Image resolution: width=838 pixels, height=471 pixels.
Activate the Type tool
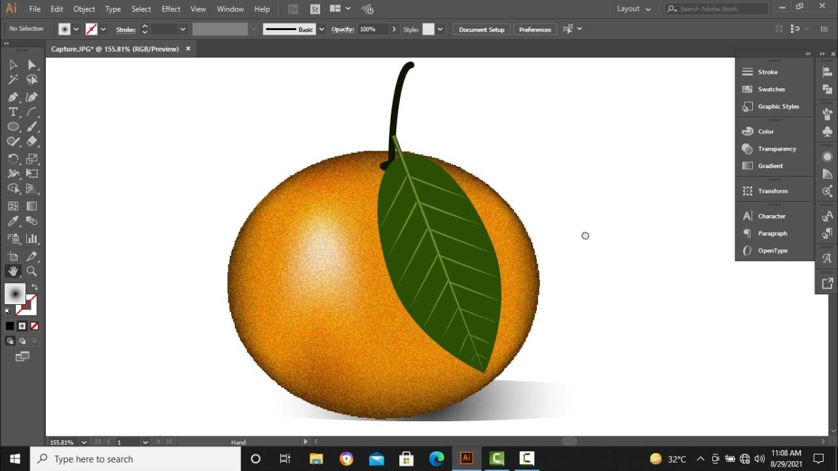click(x=13, y=112)
